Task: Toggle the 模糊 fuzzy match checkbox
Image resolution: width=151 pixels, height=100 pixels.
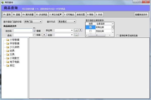Action: 34,31
